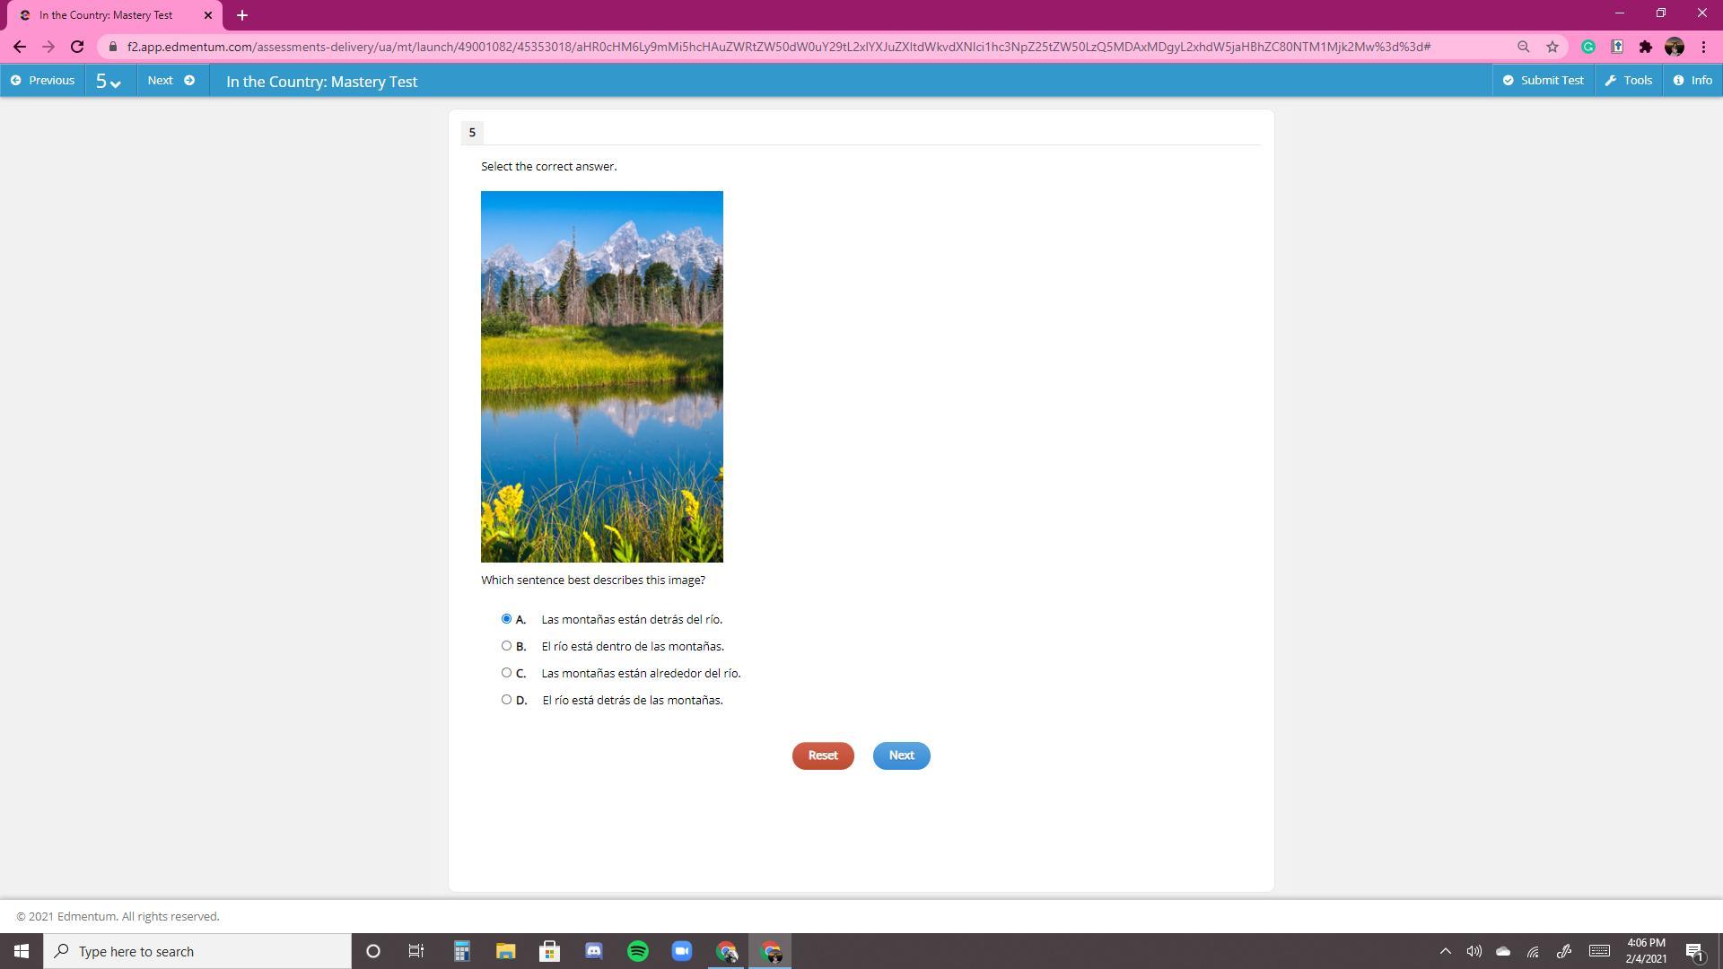Screen dimensions: 1723x969
Task: Open Discord from the taskbar
Action: click(594, 951)
